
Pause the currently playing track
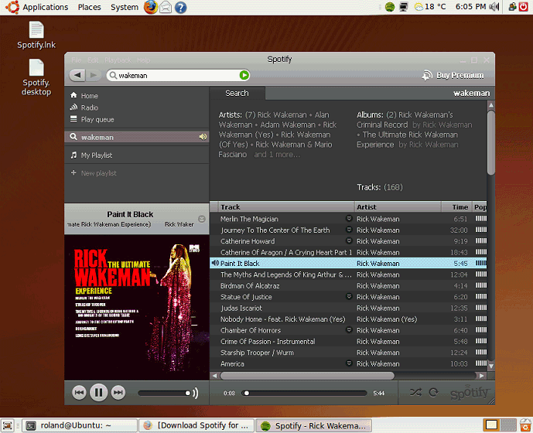point(98,393)
